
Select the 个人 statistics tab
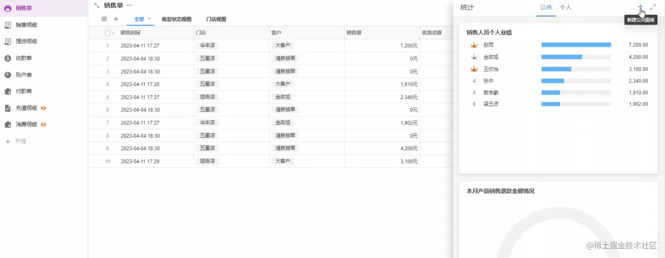(x=565, y=7)
